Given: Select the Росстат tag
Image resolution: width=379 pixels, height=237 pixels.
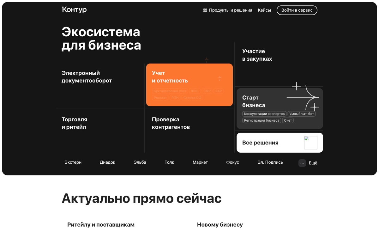Looking at the screenshot, I should click(160, 98).
